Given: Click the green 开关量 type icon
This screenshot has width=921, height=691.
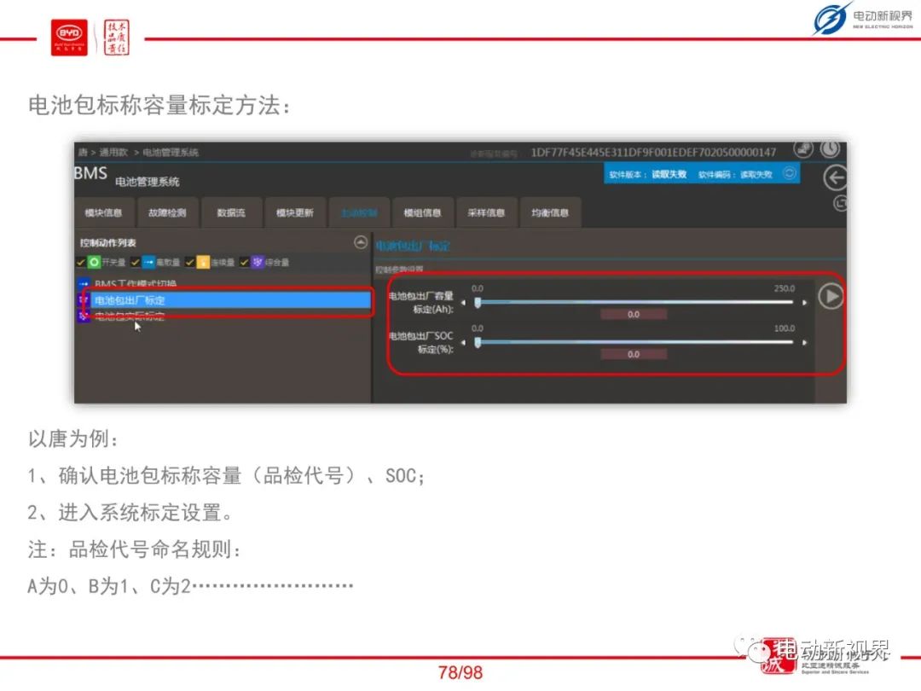Looking at the screenshot, I should (x=94, y=262).
